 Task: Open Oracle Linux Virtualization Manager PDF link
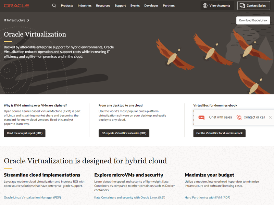(32, 197)
